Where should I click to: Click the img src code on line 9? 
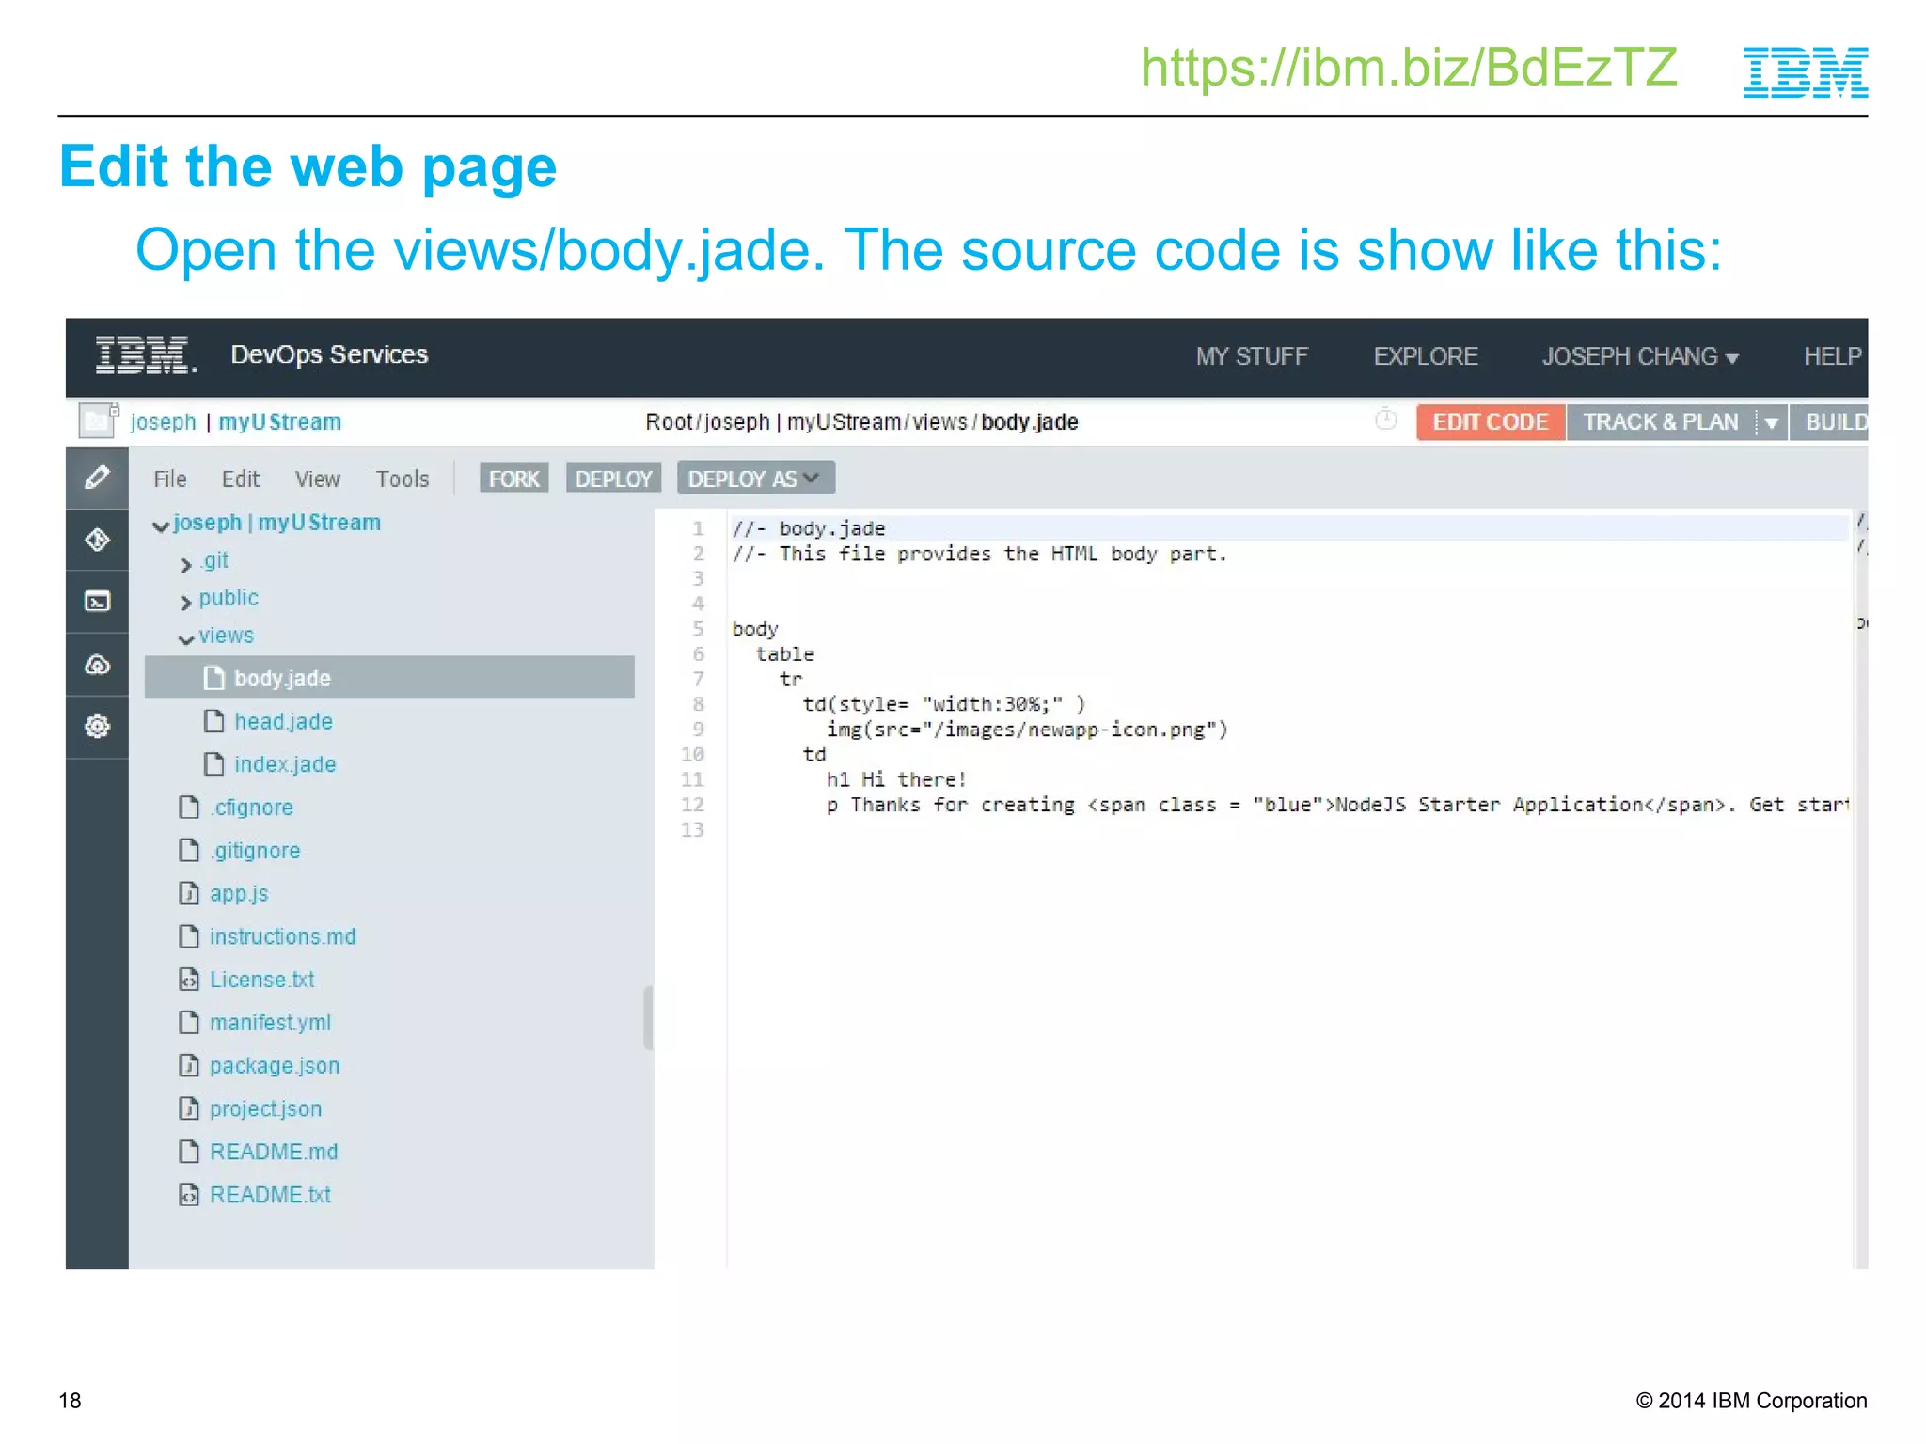click(1027, 730)
